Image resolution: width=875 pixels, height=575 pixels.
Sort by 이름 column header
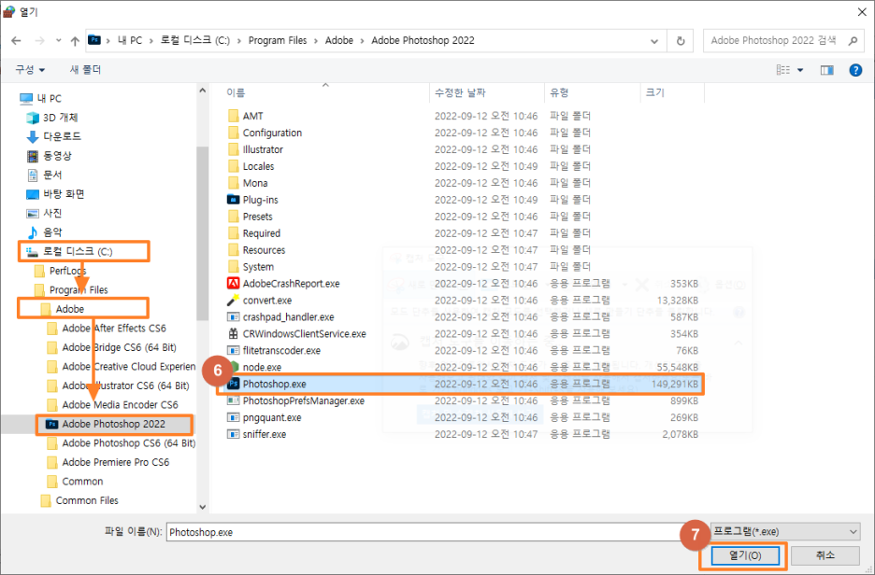[236, 93]
